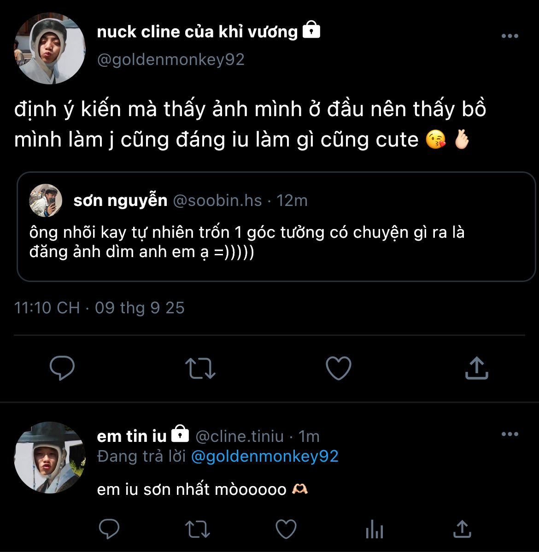Open the display name nuck cline của khỉ vương
The height and width of the screenshot is (552, 539).
click(x=197, y=32)
